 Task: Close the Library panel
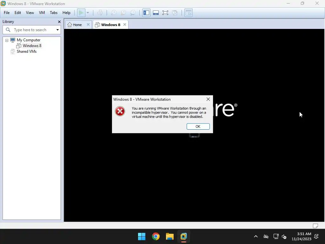[59, 22]
